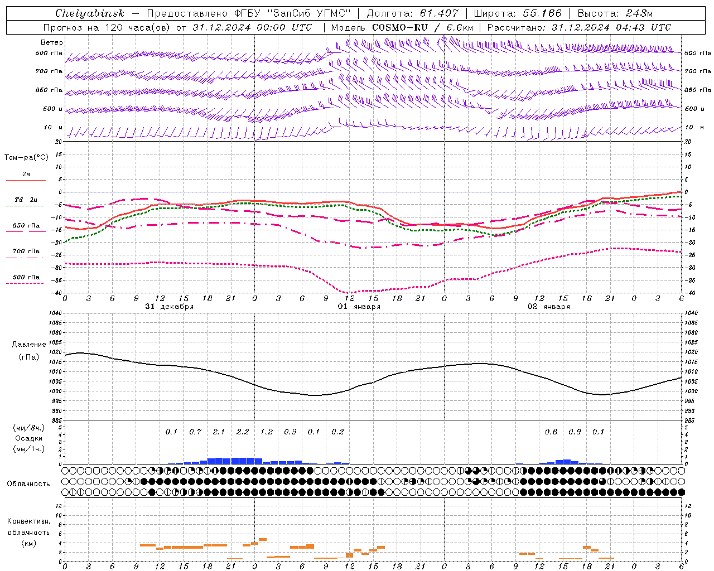Click the "2.2" precipitation value
The width and height of the screenshot is (714, 571).
(243, 432)
